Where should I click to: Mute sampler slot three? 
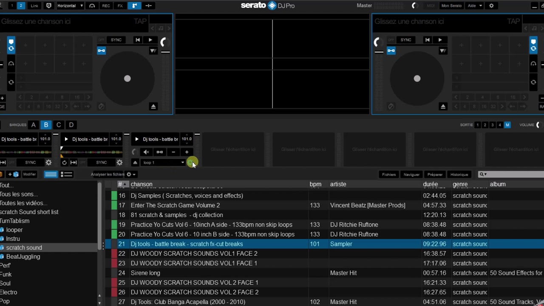pyautogui.click(x=146, y=152)
